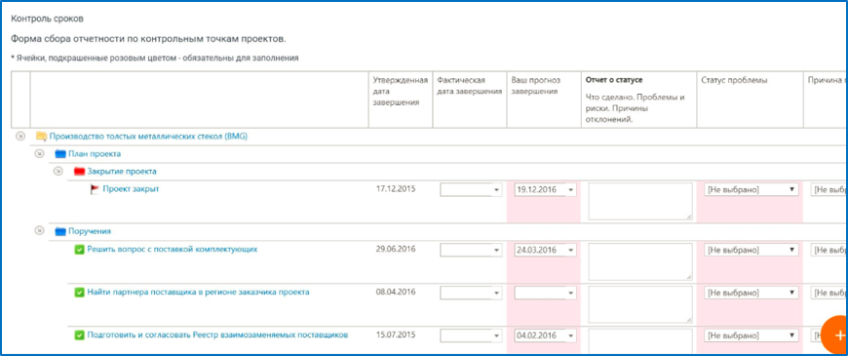
Task: Click status report text area for Решить вопрос
Action: (640, 261)
